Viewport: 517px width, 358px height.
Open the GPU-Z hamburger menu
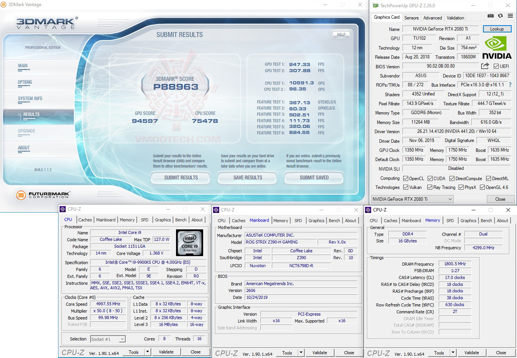[511, 16]
